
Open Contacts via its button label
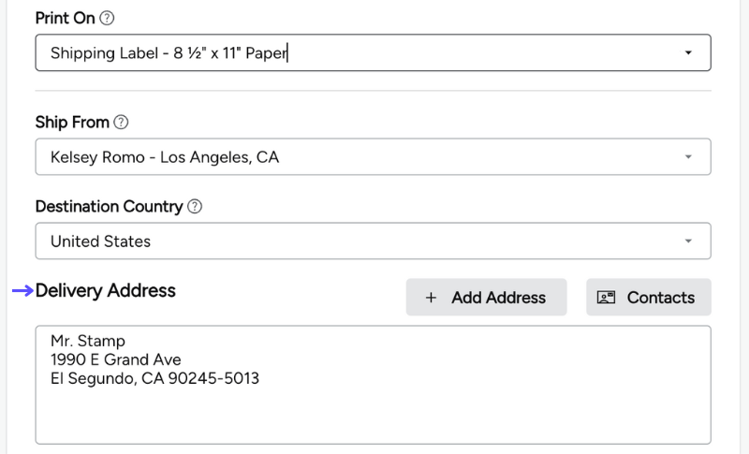point(660,298)
